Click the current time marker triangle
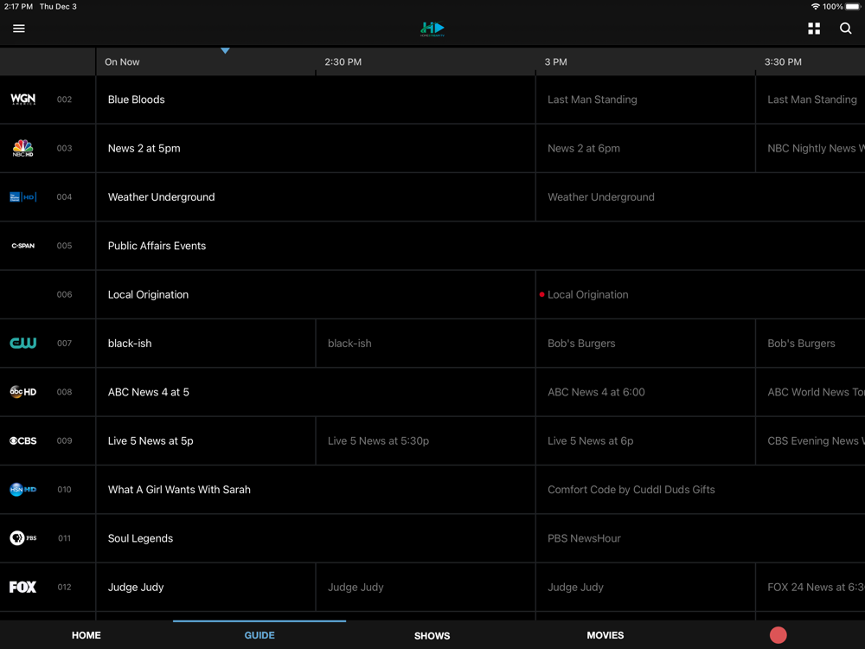The image size is (865, 649). point(225,51)
